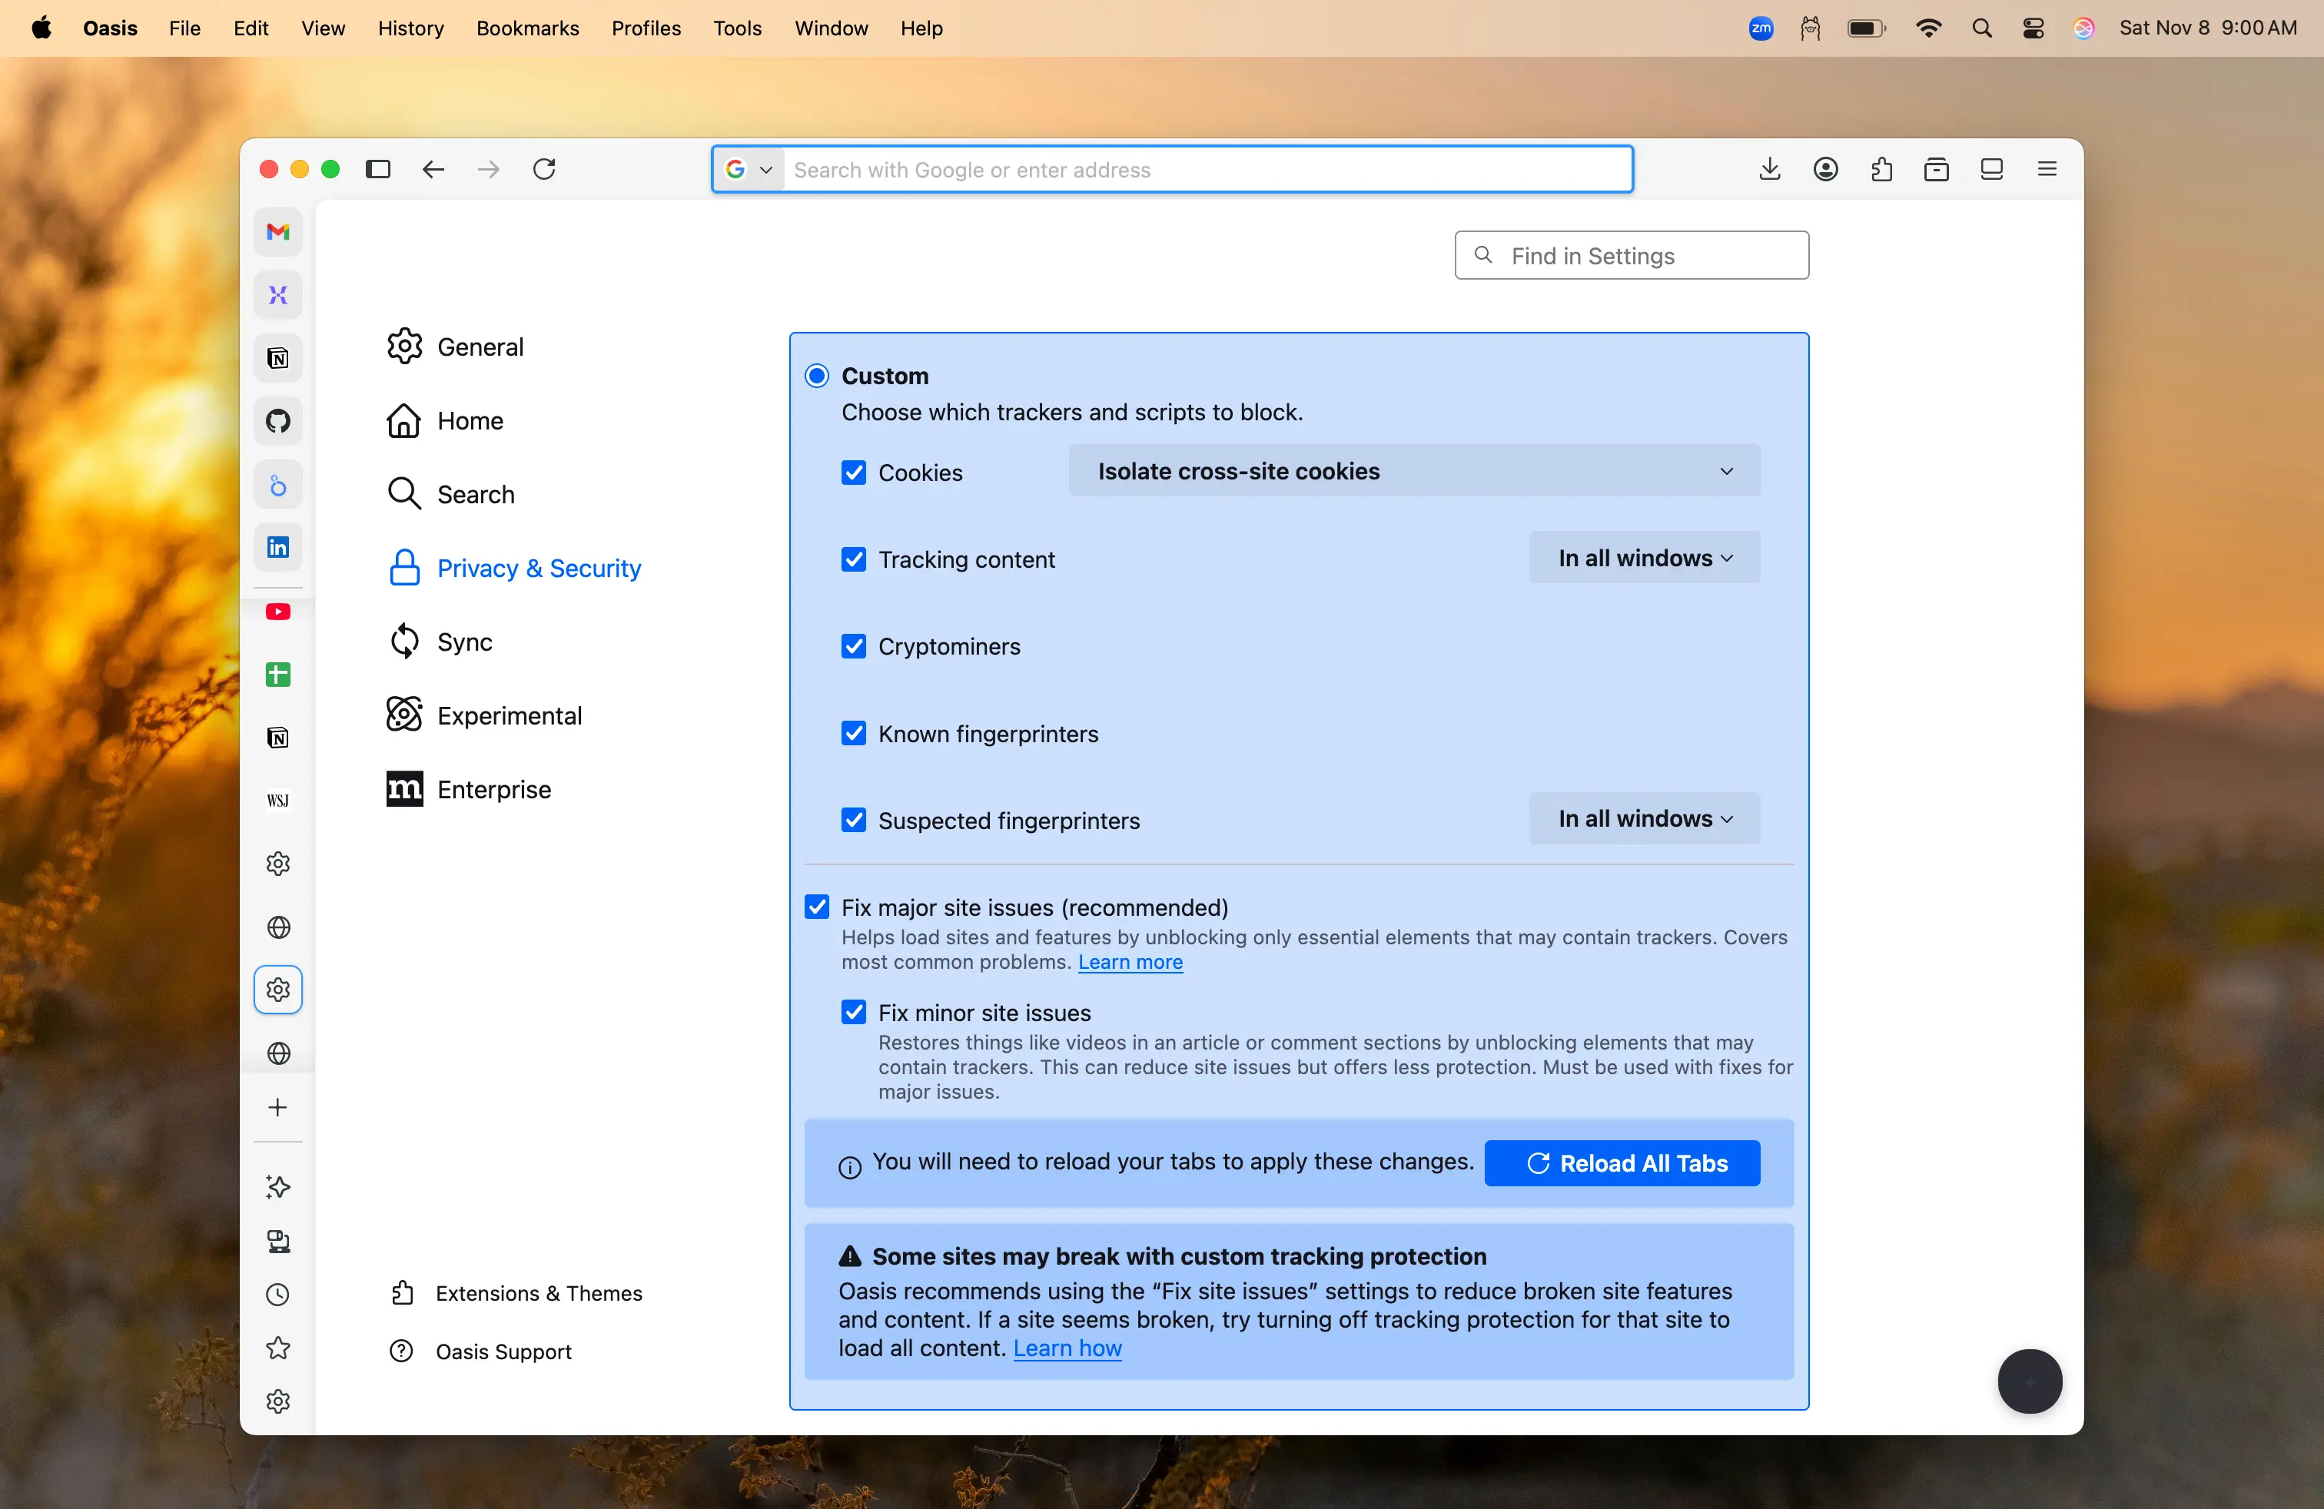Viewport: 2324px width, 1509px height.
Task: Reload the page with toolbar refresh icon
Action: point(544,169)
